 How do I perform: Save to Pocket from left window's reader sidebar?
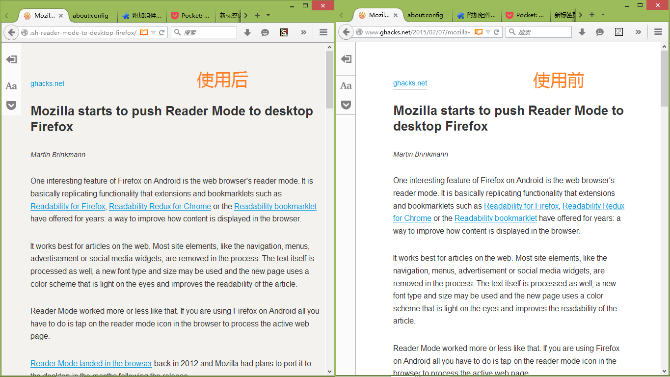[x=11, y=105]
